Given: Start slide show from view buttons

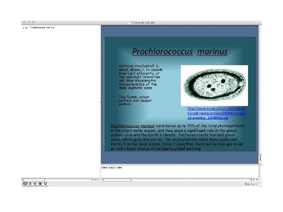Looking at the screenshot, I should point(45,184).
